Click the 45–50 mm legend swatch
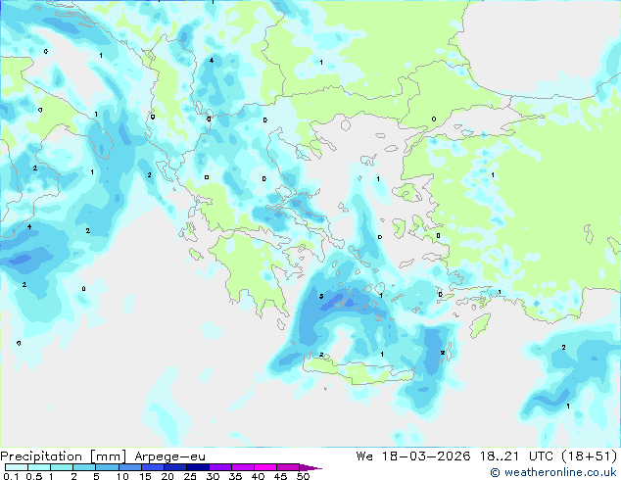621x480 pixels. (288, 467)
